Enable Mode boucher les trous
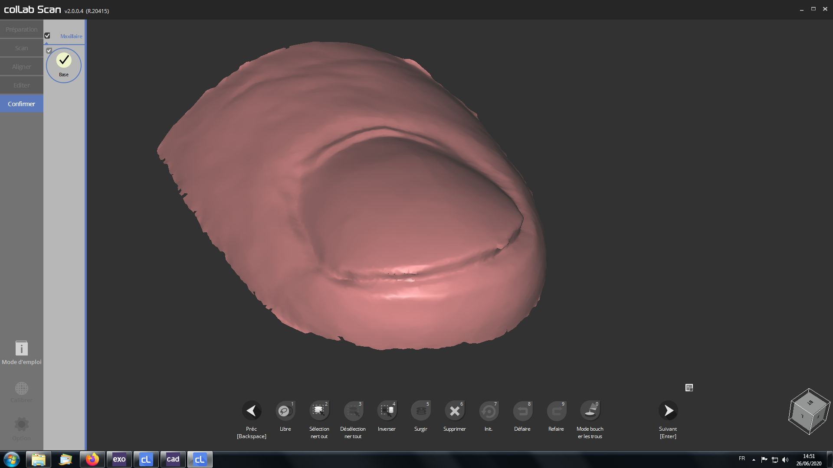Screen dimensions: 833x468 click(x=590, y=411)
